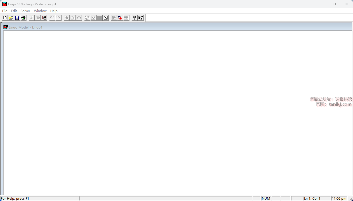Click the Match Parenthesis icon
353x201 pixels.
(79, 18)
